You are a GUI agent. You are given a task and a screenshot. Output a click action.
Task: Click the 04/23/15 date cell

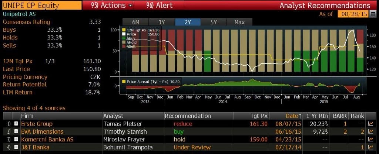point(288,139)
